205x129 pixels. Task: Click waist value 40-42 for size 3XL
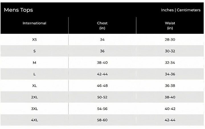[170, 109]
